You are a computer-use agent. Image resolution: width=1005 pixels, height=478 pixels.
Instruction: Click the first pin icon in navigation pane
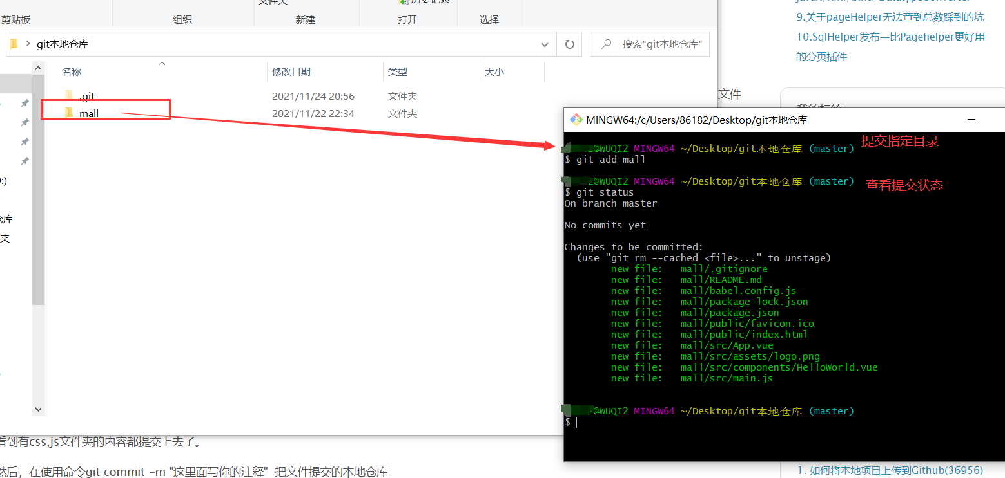click(x=24, y=103)
